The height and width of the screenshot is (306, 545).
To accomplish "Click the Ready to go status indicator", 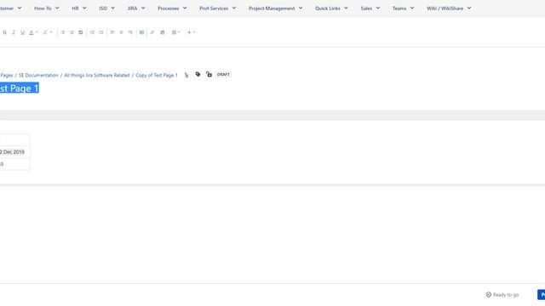I will point(502,295).
